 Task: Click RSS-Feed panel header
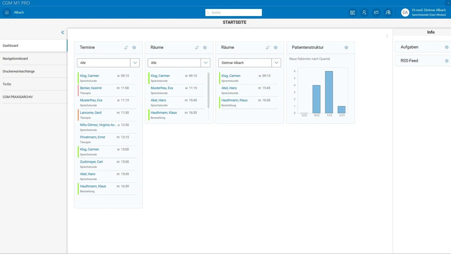click(x=423, y=61)
